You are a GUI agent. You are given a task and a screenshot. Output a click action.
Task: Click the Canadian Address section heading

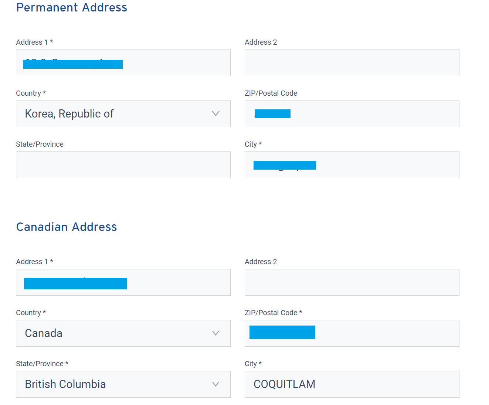coord(67,227)
